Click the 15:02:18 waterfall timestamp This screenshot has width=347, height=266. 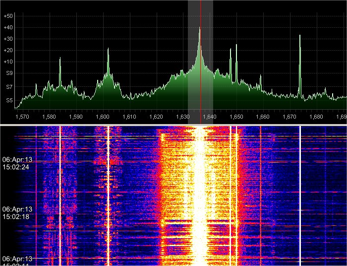pos(17,217)
